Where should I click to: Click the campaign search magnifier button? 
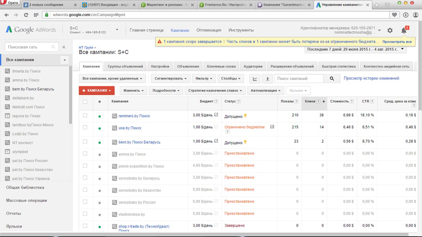(332, 79)
